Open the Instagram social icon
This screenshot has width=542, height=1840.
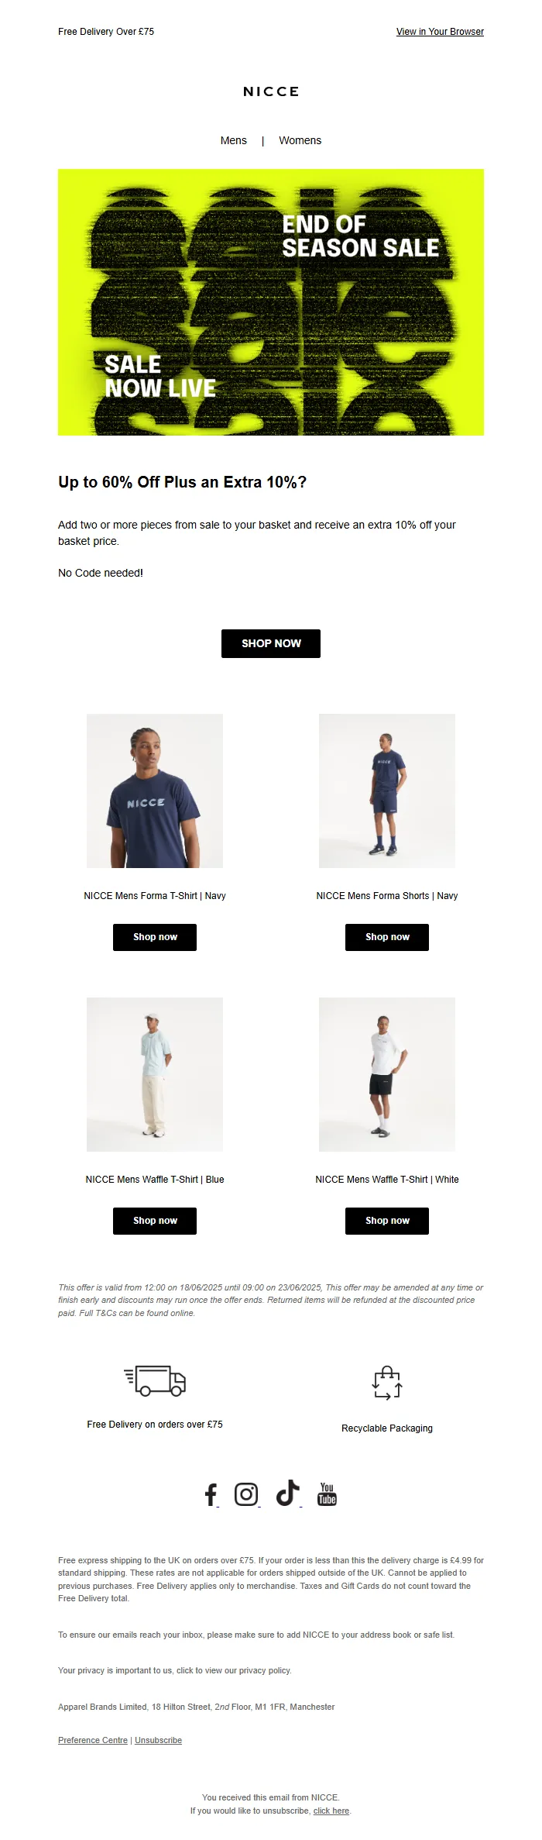click(x=246, y=1494)
